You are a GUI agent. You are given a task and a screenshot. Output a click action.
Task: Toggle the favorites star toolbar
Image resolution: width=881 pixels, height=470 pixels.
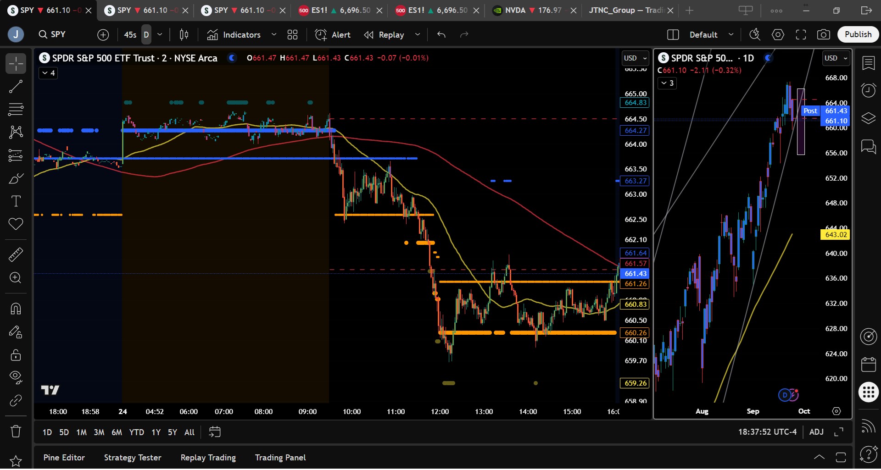[16, 460]
